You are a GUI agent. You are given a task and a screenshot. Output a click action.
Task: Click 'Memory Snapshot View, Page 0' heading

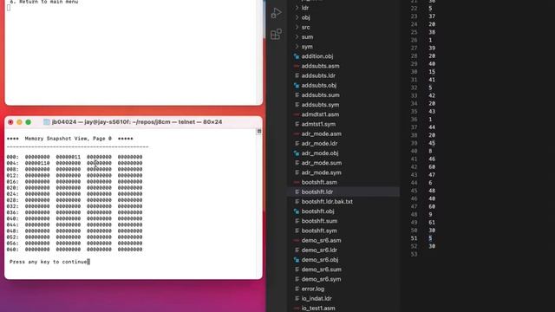click(69, 139)
